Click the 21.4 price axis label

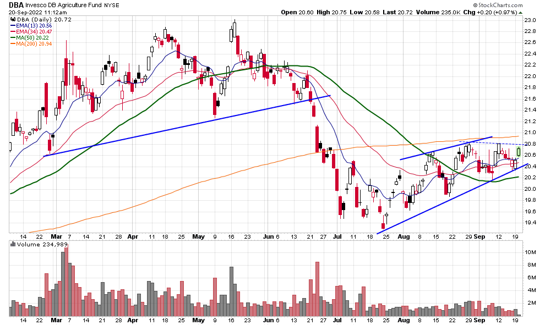point(530,110)
